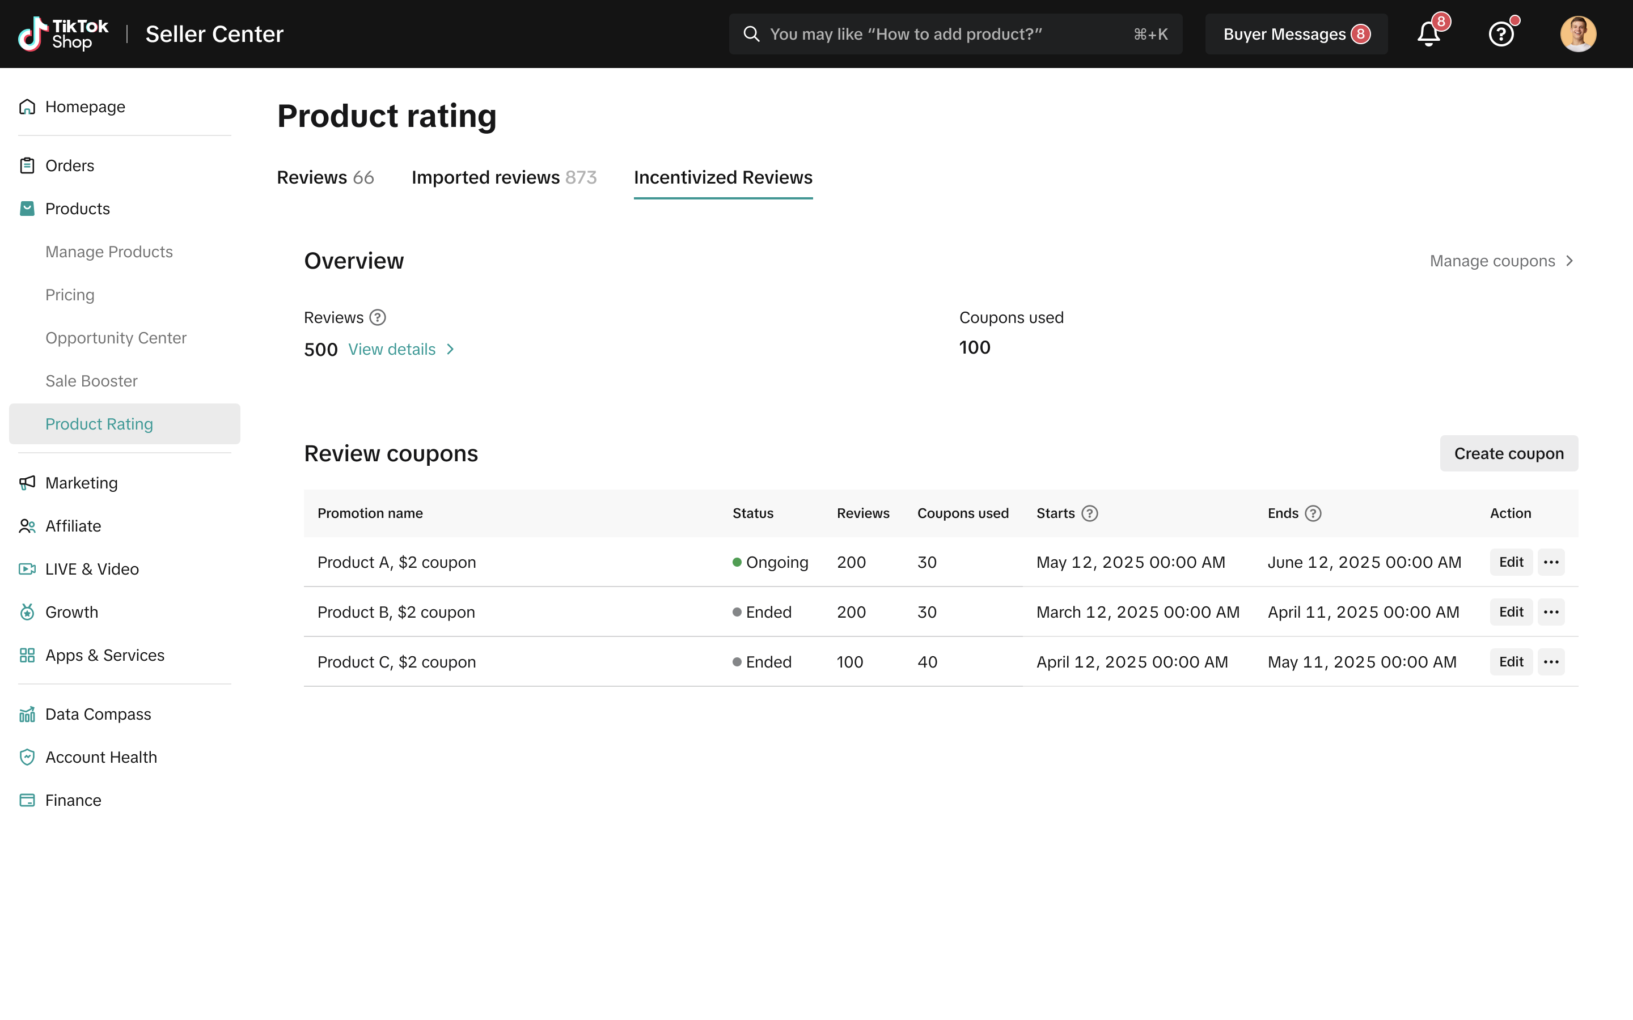Open more actions for Product C coupon
This screenshot has height=1020, width=1633.
(1551, 662)
